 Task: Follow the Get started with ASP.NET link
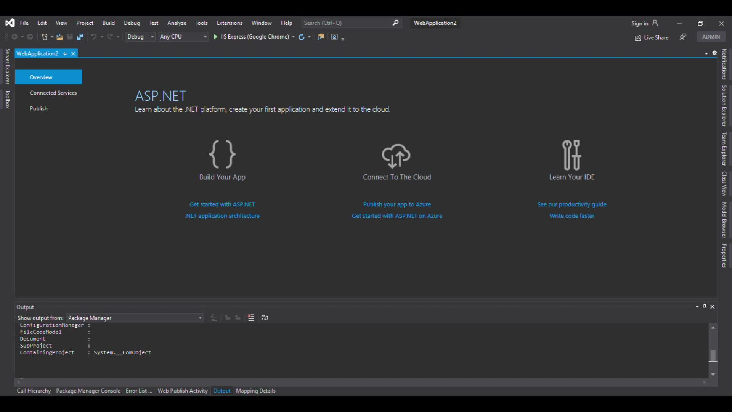tap(222, 204)
